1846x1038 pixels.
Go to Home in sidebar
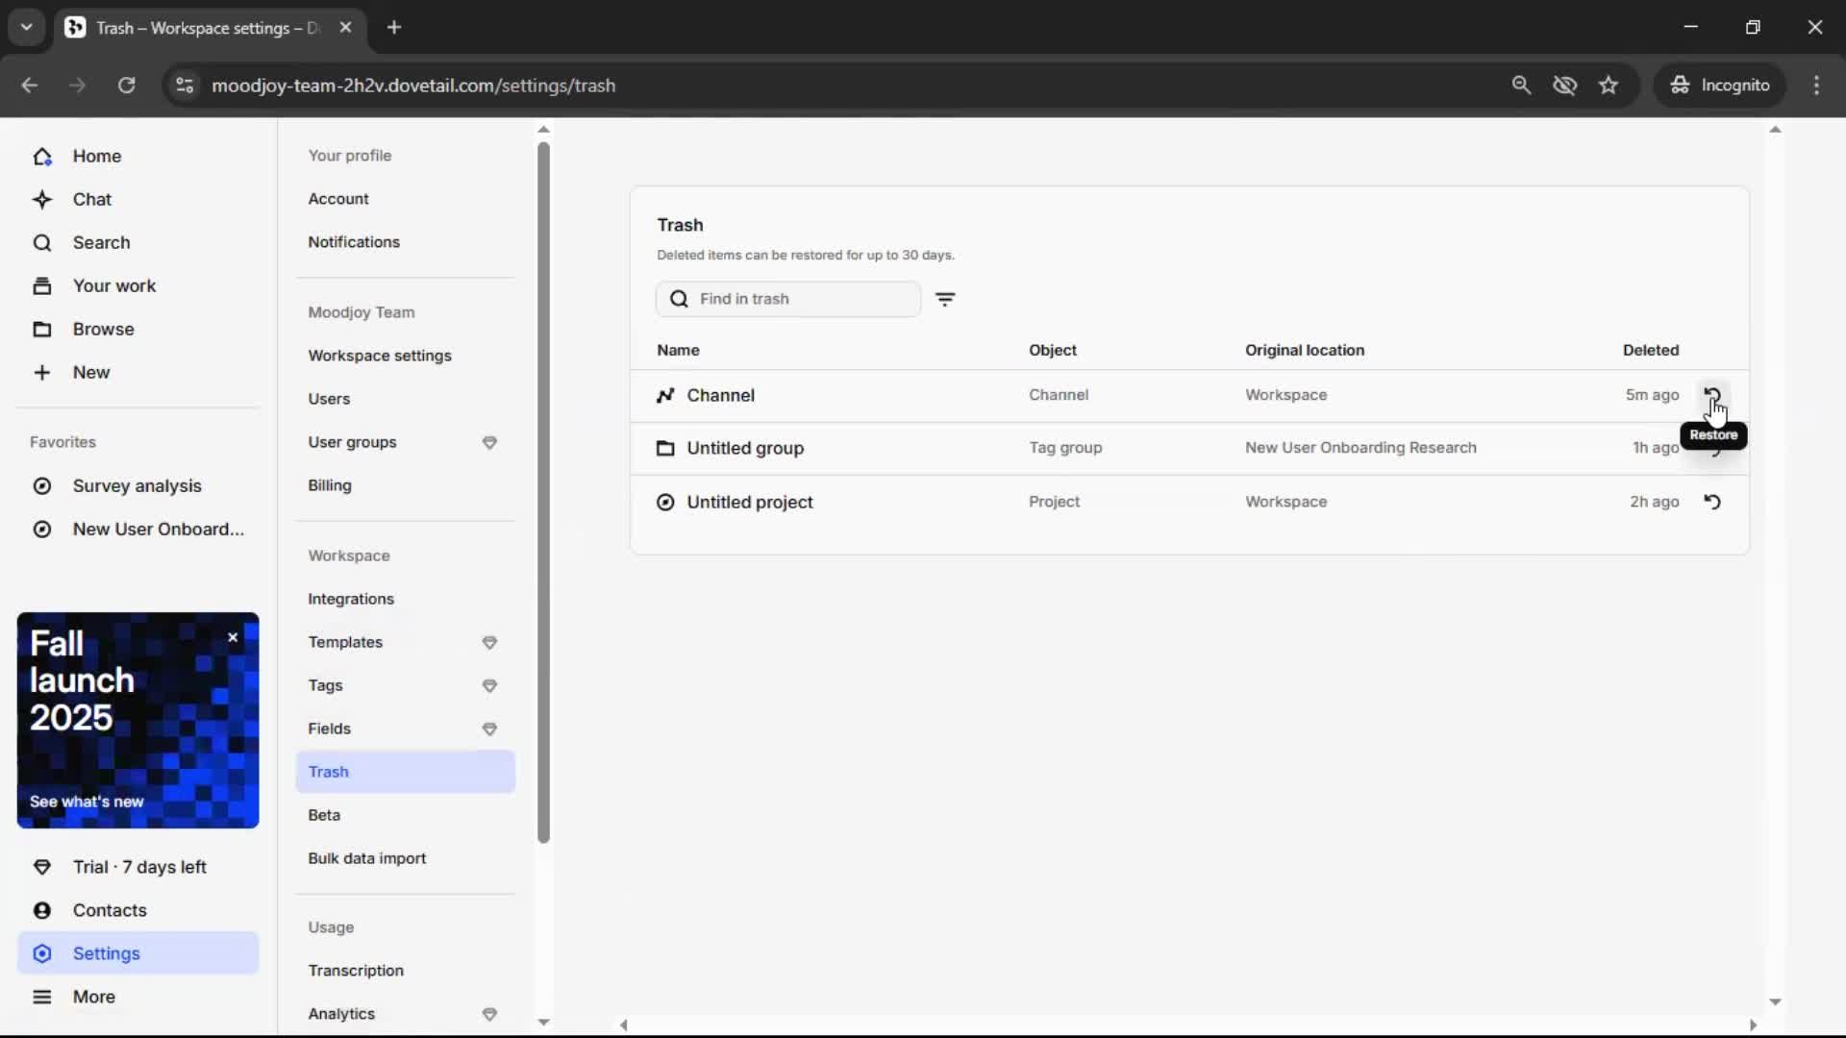coord(96,156)
